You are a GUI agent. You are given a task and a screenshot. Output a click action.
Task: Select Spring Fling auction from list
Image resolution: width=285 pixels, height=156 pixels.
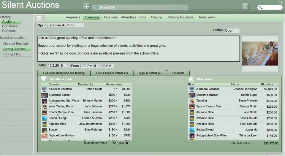12,54
